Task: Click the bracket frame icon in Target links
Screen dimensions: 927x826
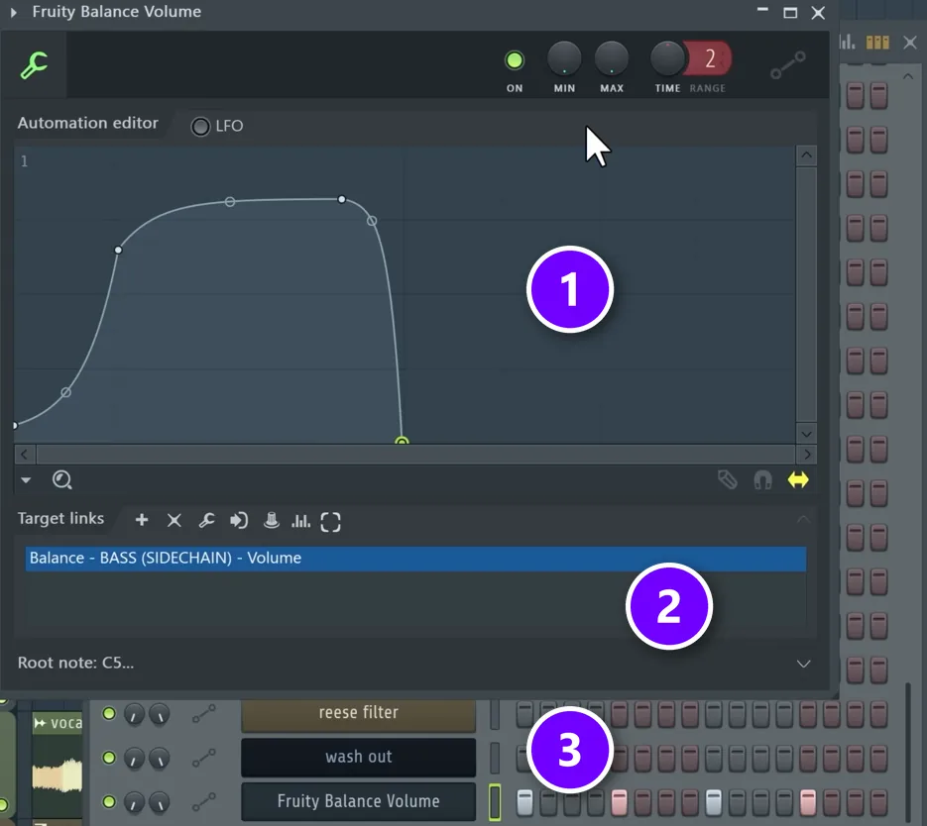Action: (330, 522)
